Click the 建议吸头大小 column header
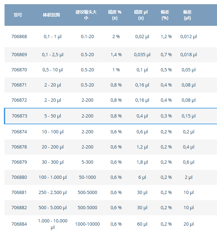This screenshot has width=217, height=235. pos(86,15)
